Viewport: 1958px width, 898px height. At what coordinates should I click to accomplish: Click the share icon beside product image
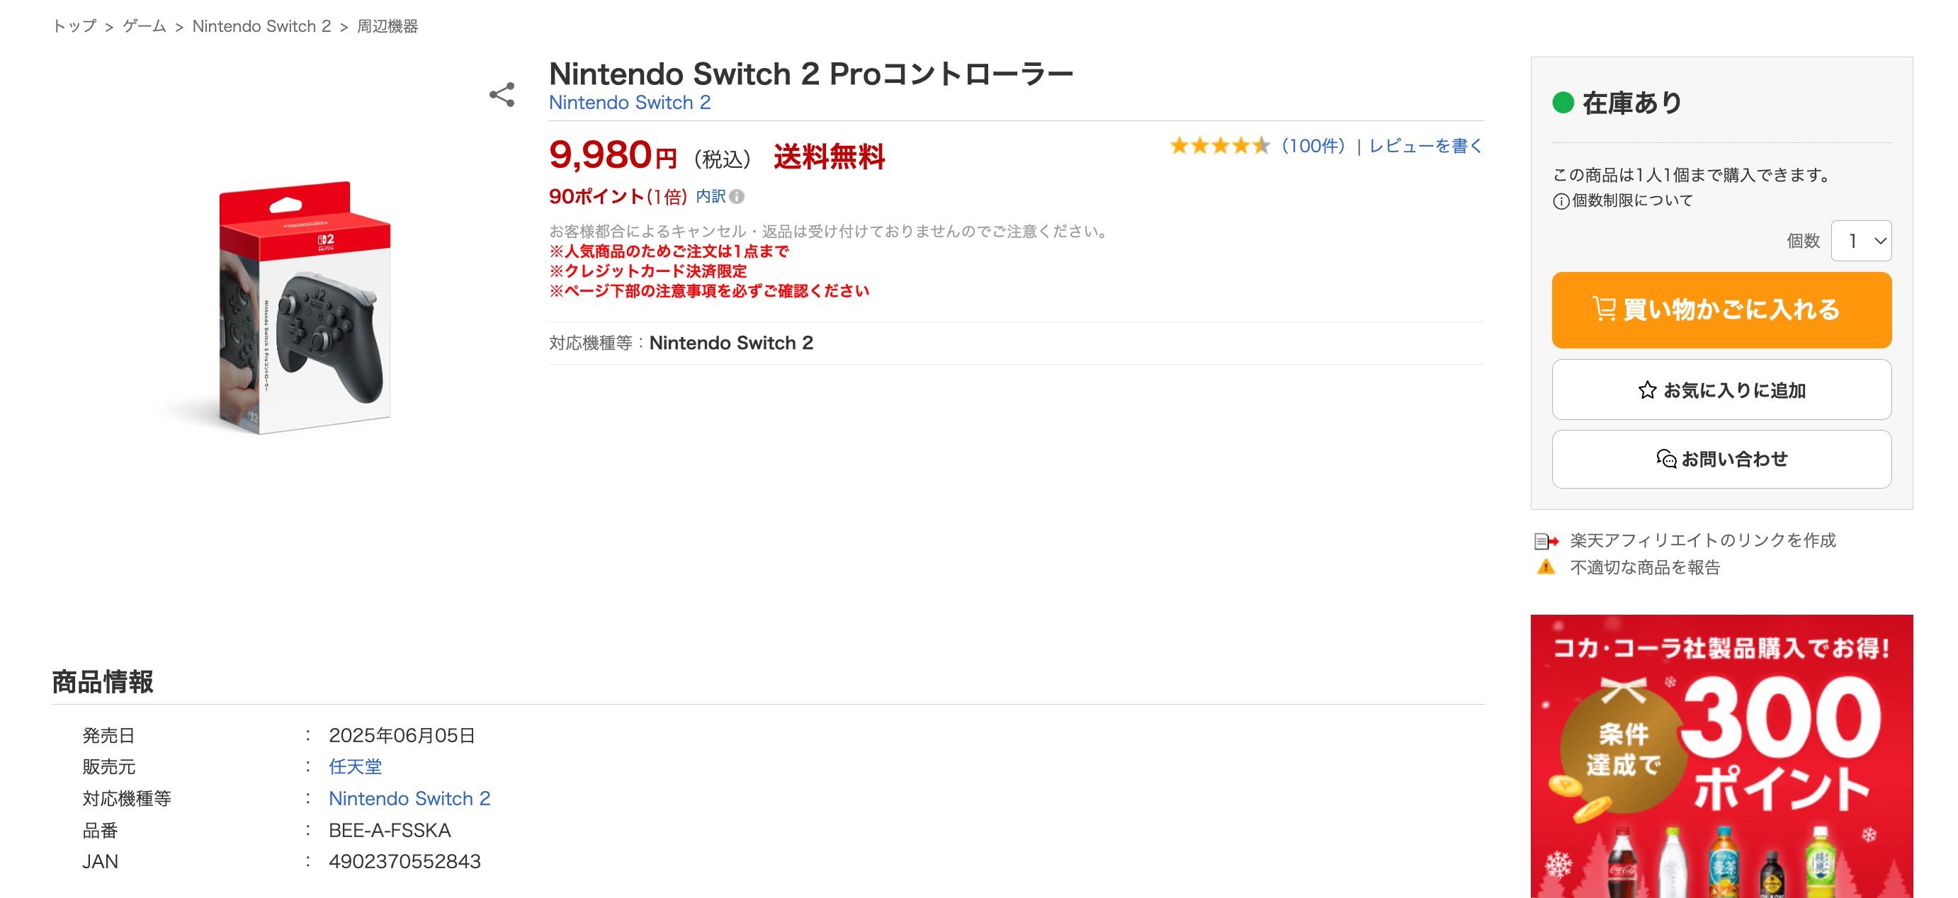[502, 95]
